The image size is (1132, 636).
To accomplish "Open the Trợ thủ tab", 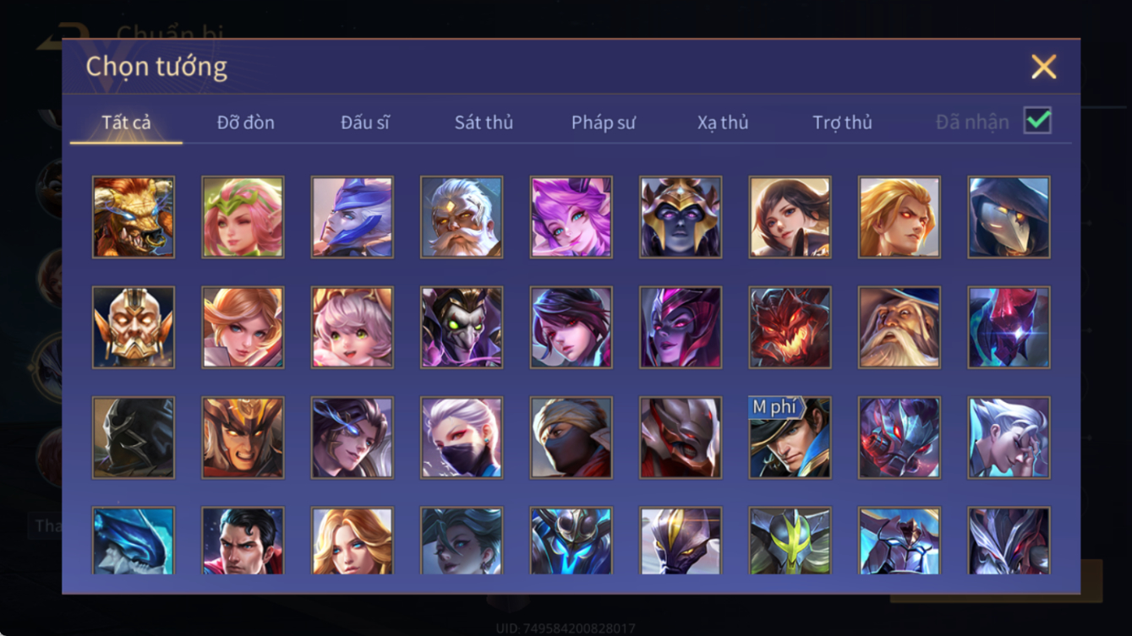I will click(x=842, y=122).
